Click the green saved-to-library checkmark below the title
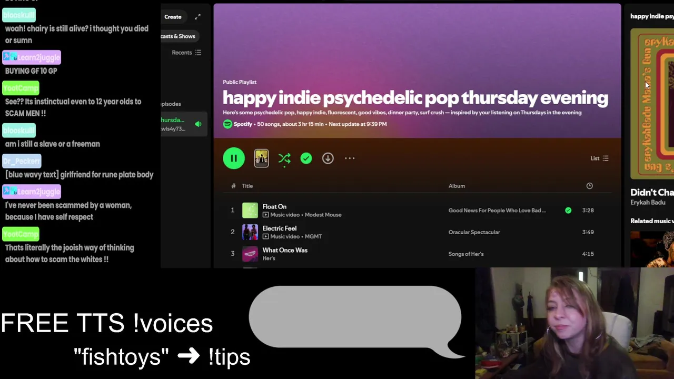 [306, 158]
